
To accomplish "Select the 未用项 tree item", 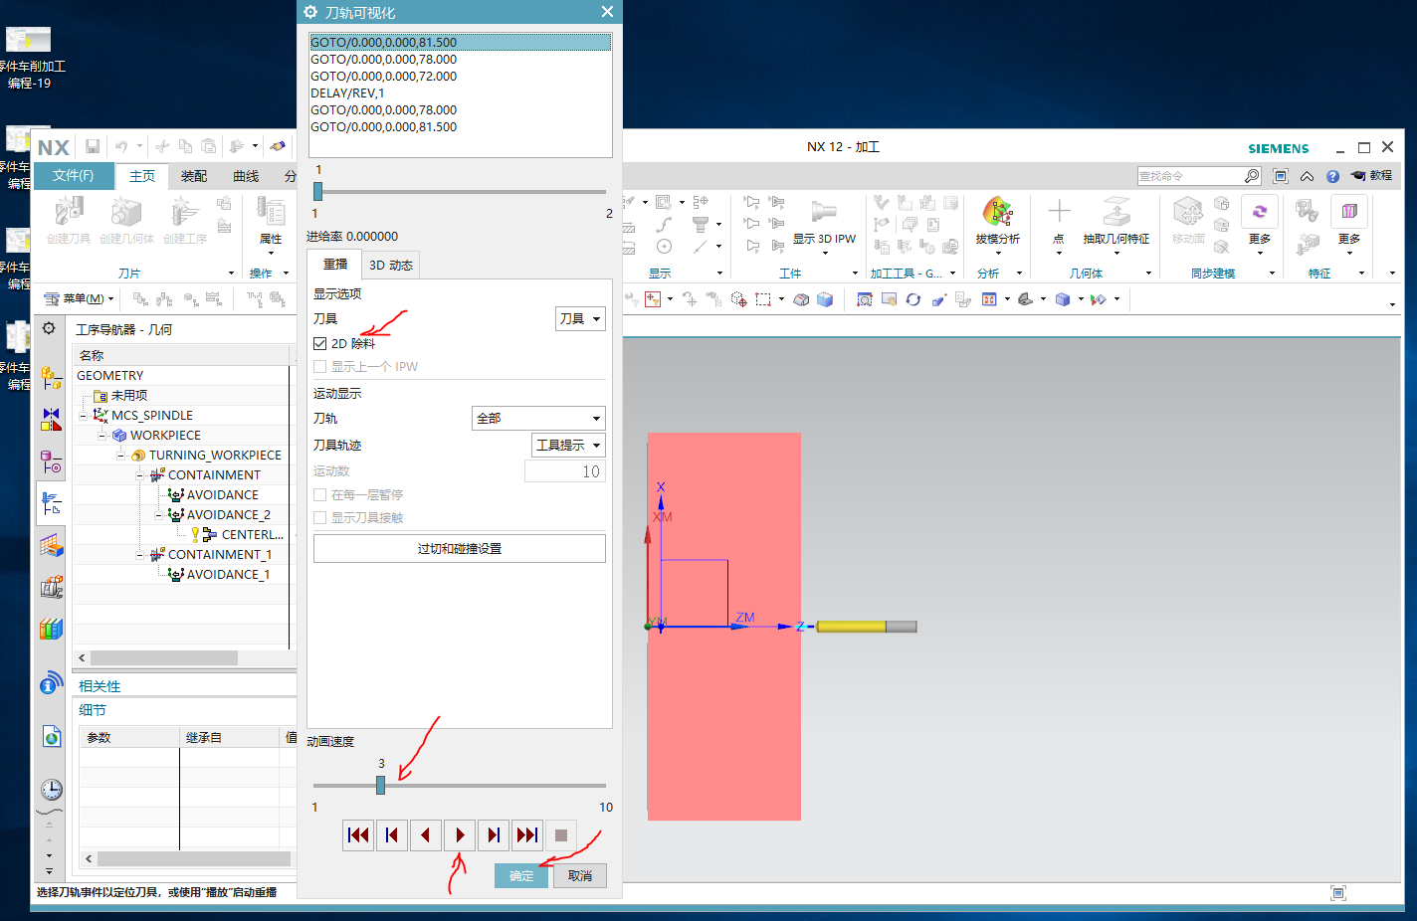I will (x=129, y=395).
